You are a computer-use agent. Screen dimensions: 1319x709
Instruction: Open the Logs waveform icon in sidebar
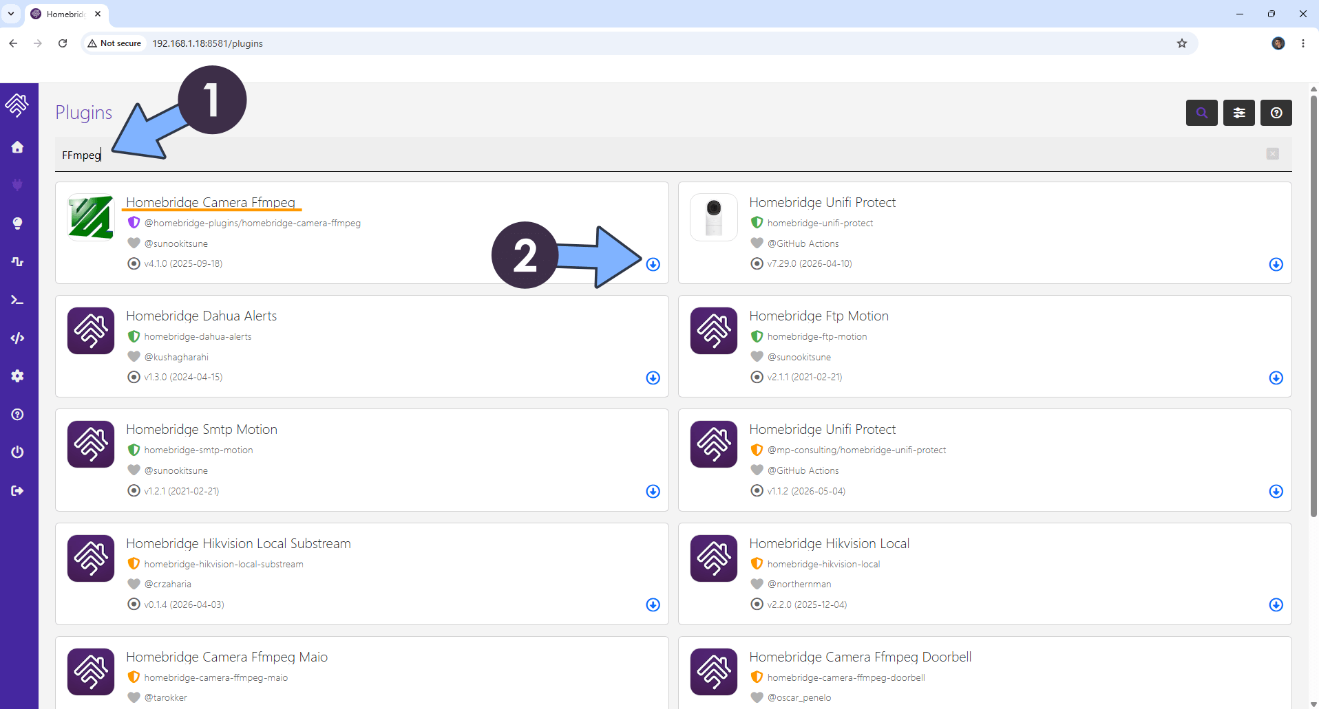(x=17, y=261)
